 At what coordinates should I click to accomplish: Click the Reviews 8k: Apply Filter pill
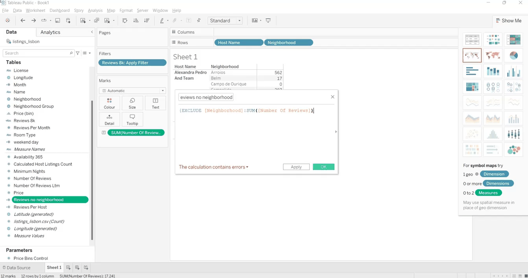pos(132,63)
